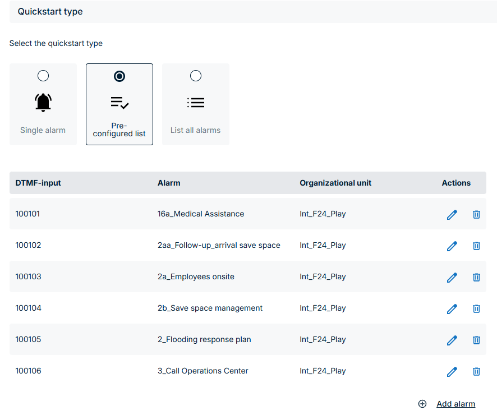Delete the 16a_Medical Assistance alarm row
This screenshot has width=497, height=415.
[x=476, y=214]
